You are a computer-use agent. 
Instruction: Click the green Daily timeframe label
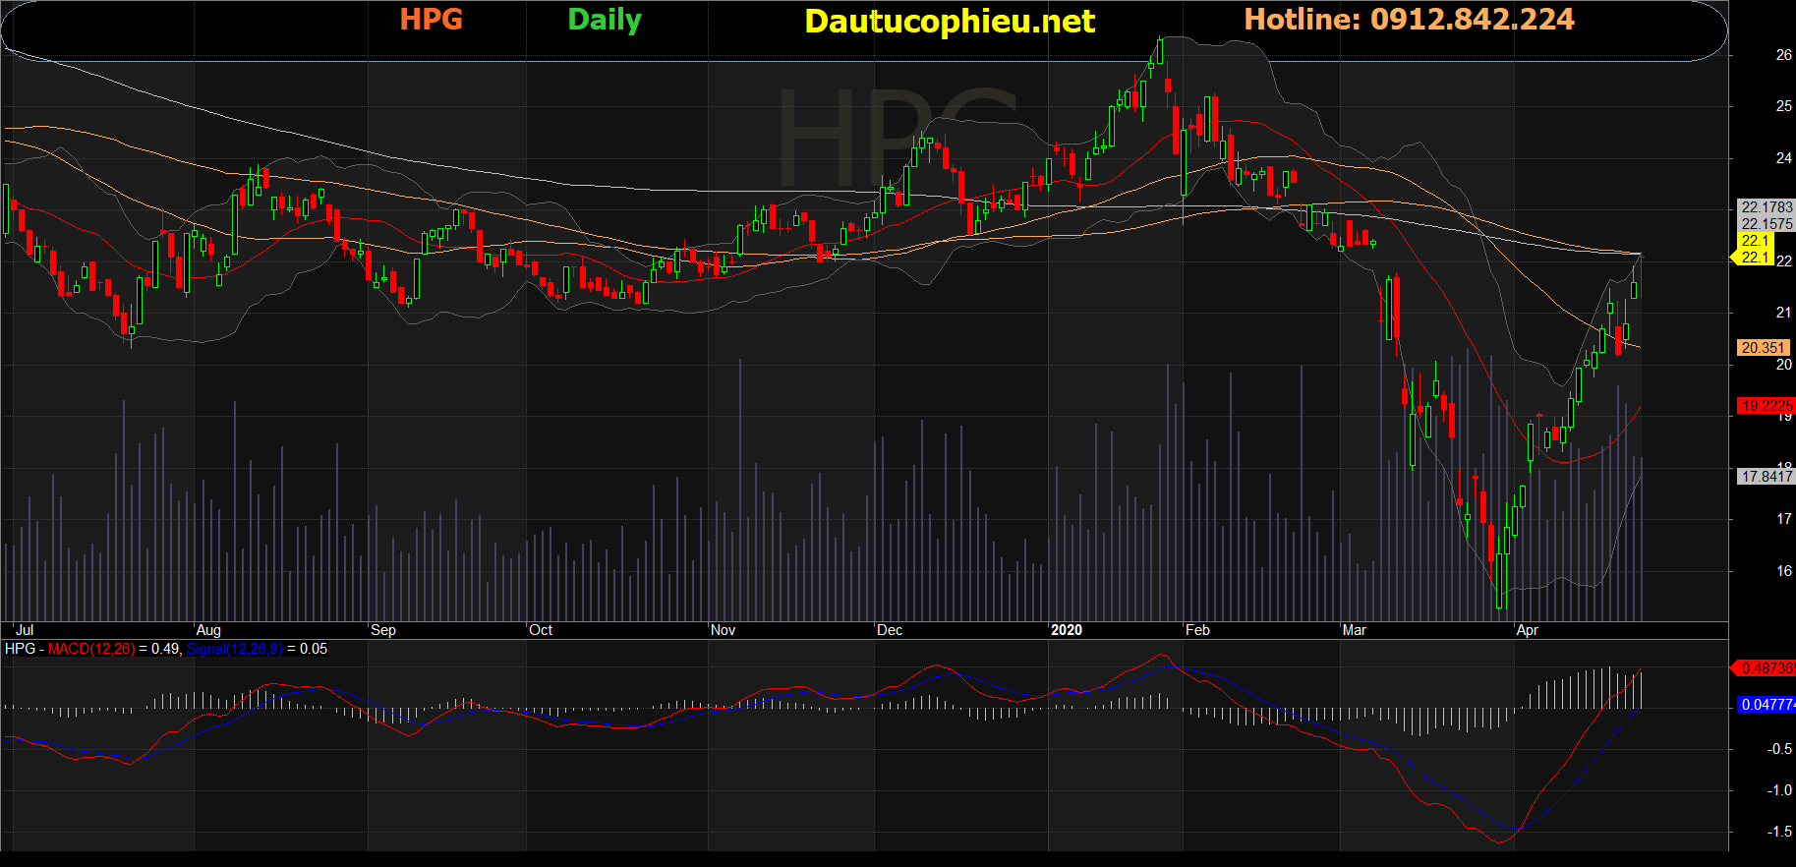(x=605, y=20)
